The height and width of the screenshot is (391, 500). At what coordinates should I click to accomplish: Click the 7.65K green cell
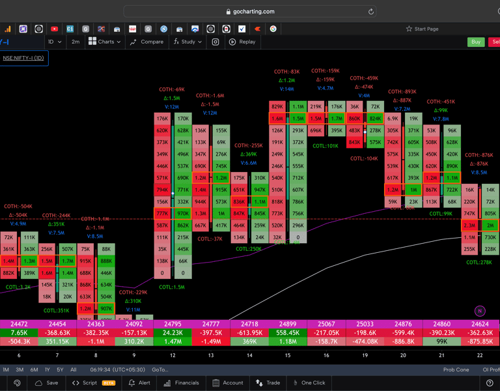(19, 332)
